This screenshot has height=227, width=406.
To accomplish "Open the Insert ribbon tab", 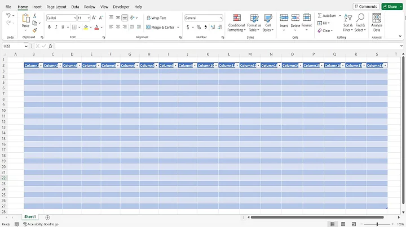I will click(37, 7).
